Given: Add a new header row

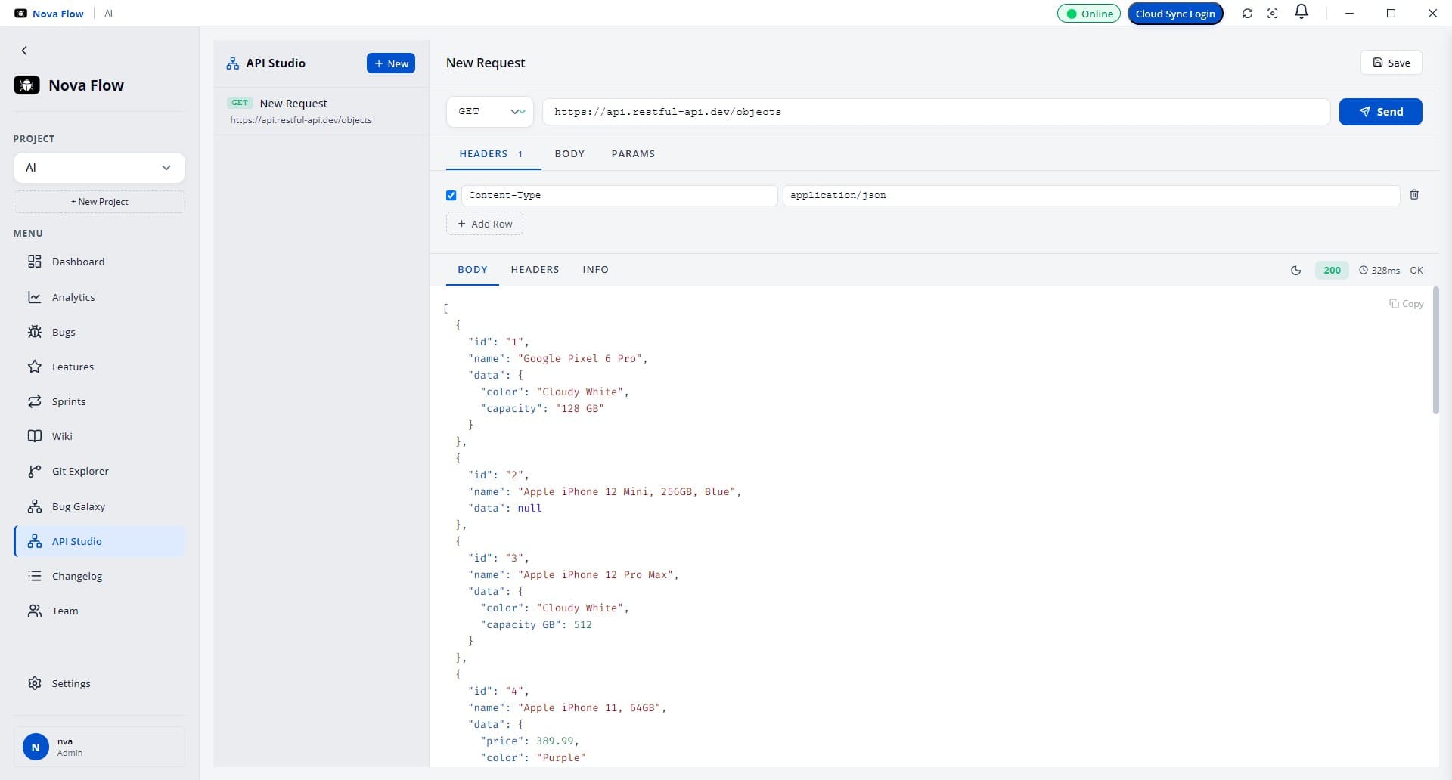Looking at the screenshot, I should tap(485, 224).
